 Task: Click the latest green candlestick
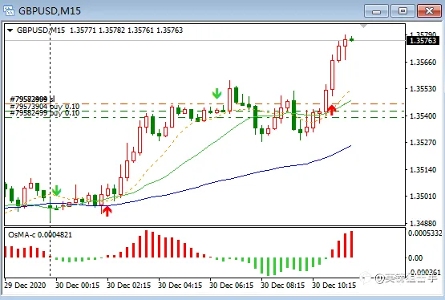click(352, 39)
